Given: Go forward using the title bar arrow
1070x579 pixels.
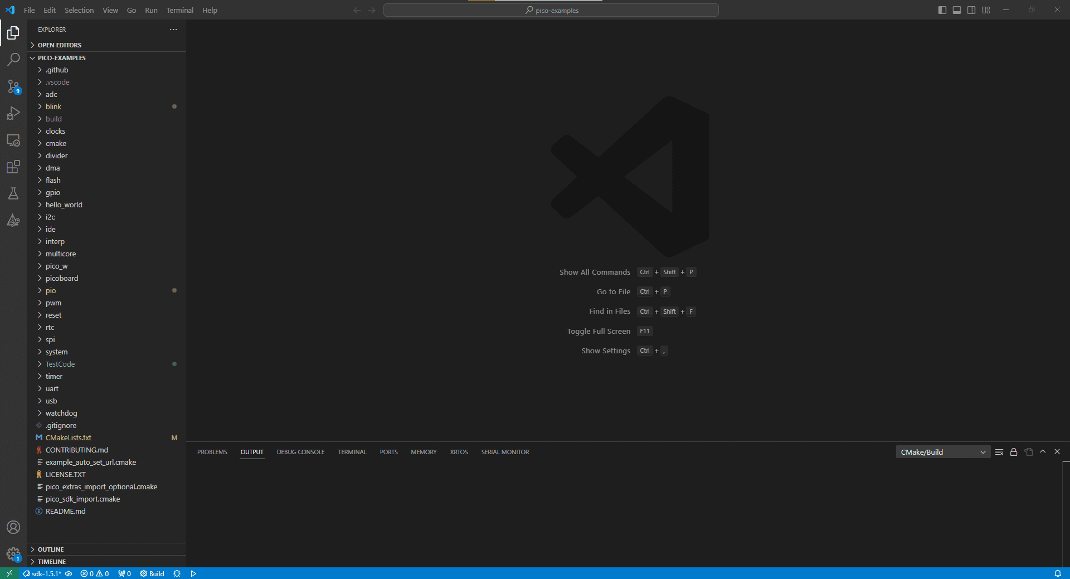Looking at the screenshot, I should coord(372,10).
